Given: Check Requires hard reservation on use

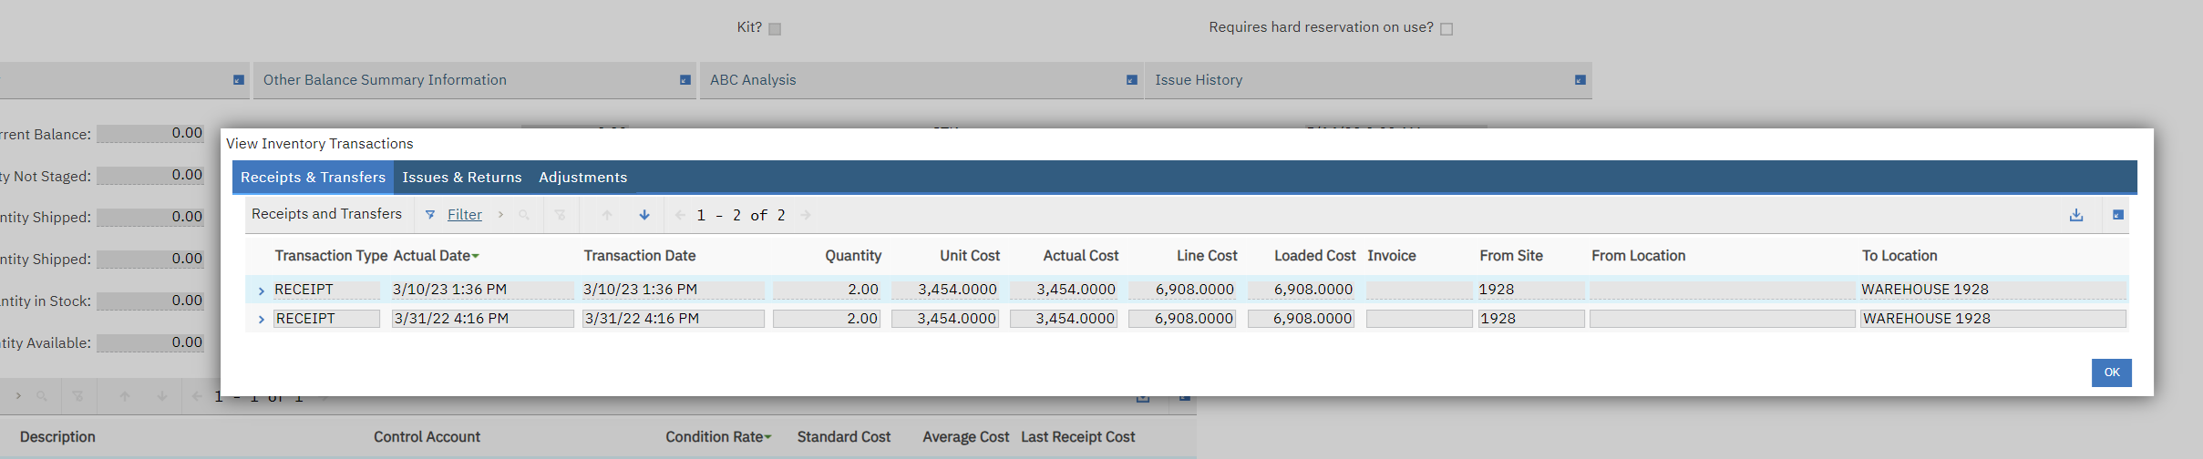Looking at the screenshot, I should pos(1446,29).
